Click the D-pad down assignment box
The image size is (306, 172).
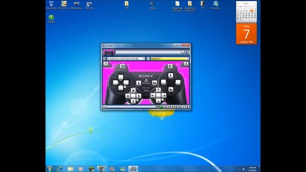121,88
